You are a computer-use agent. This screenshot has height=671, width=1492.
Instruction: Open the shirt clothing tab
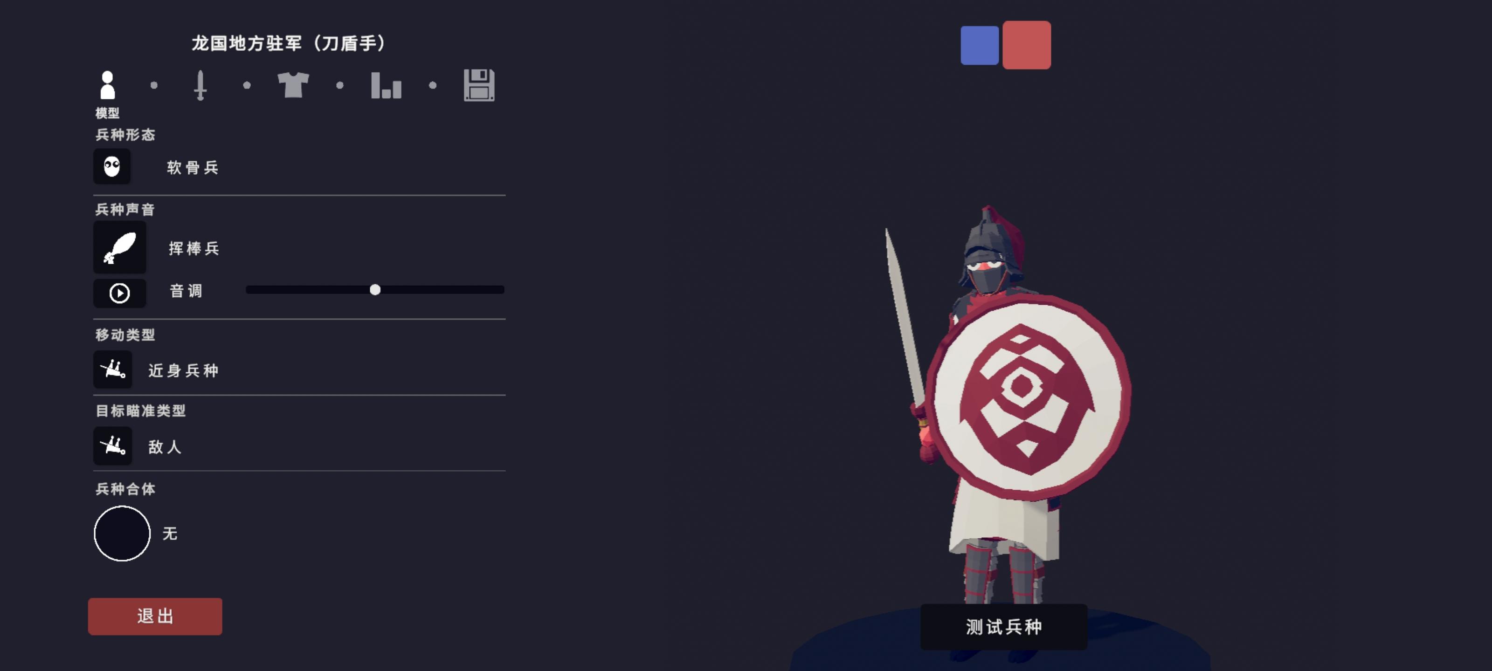point(293,85)
